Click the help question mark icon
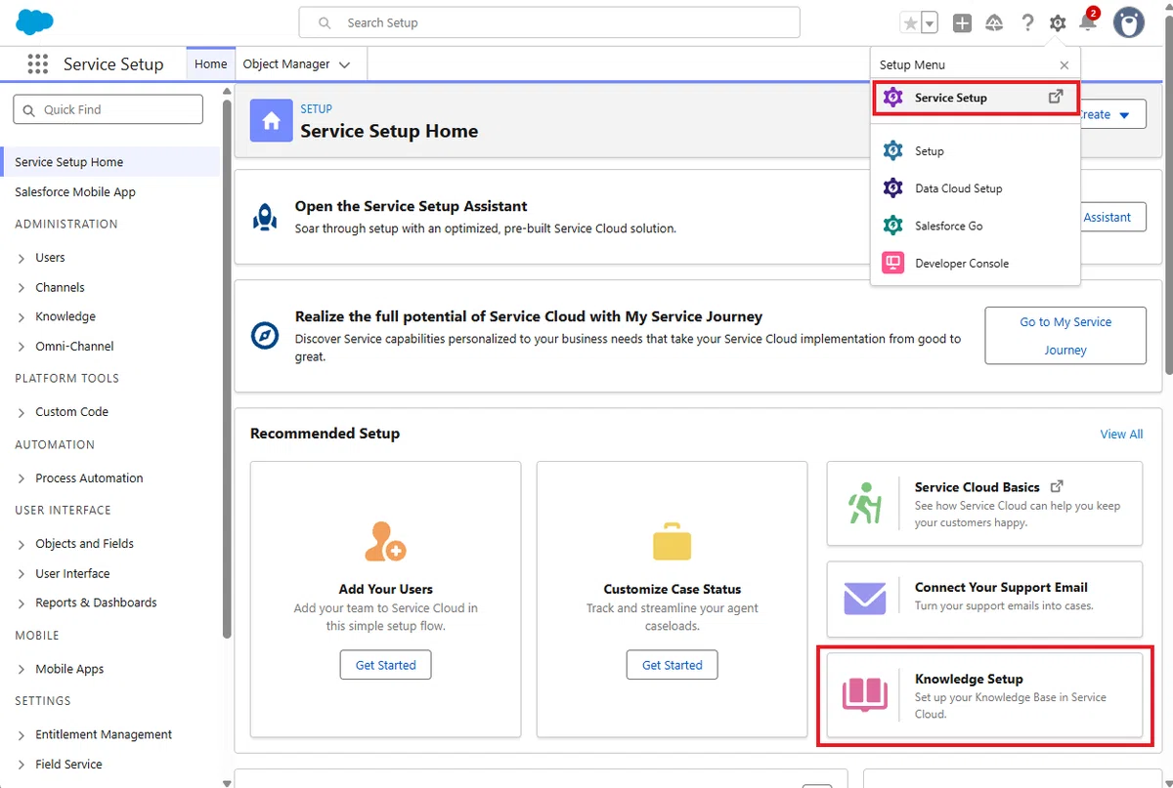1173x788 pixels. coord(1027,22)
